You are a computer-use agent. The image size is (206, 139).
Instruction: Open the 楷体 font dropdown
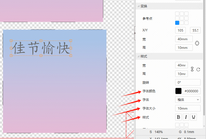pyautogui.click(x=188, y=100)
